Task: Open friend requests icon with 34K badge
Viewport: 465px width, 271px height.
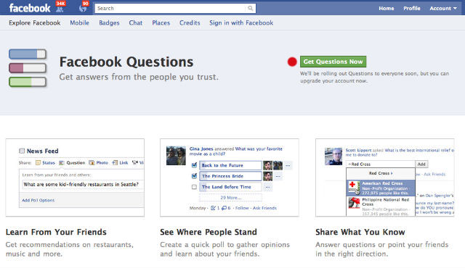Action: (60, 9)
